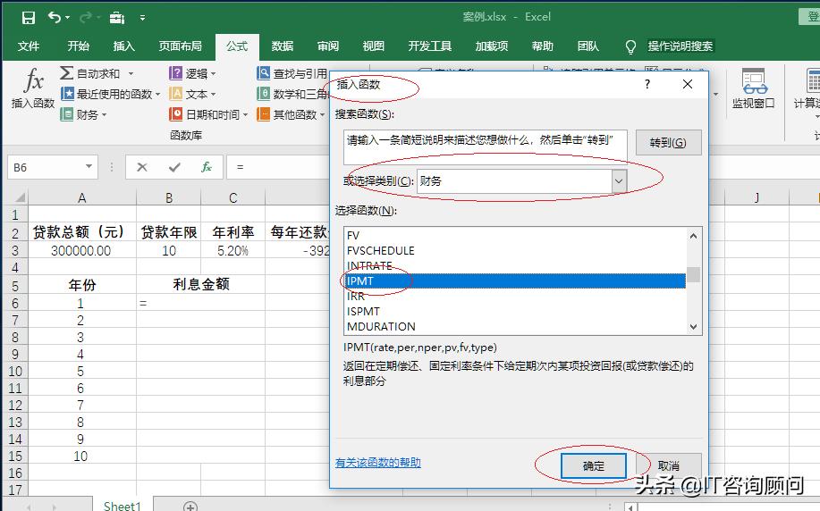
Task: Select IRR in the function list
Action: point(515,297)
